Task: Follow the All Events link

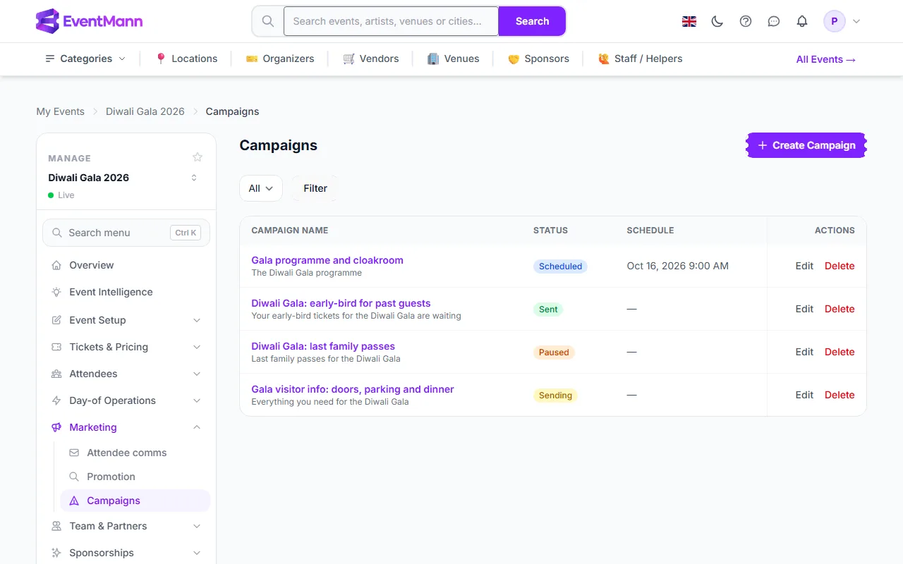Action: [826, 59]
